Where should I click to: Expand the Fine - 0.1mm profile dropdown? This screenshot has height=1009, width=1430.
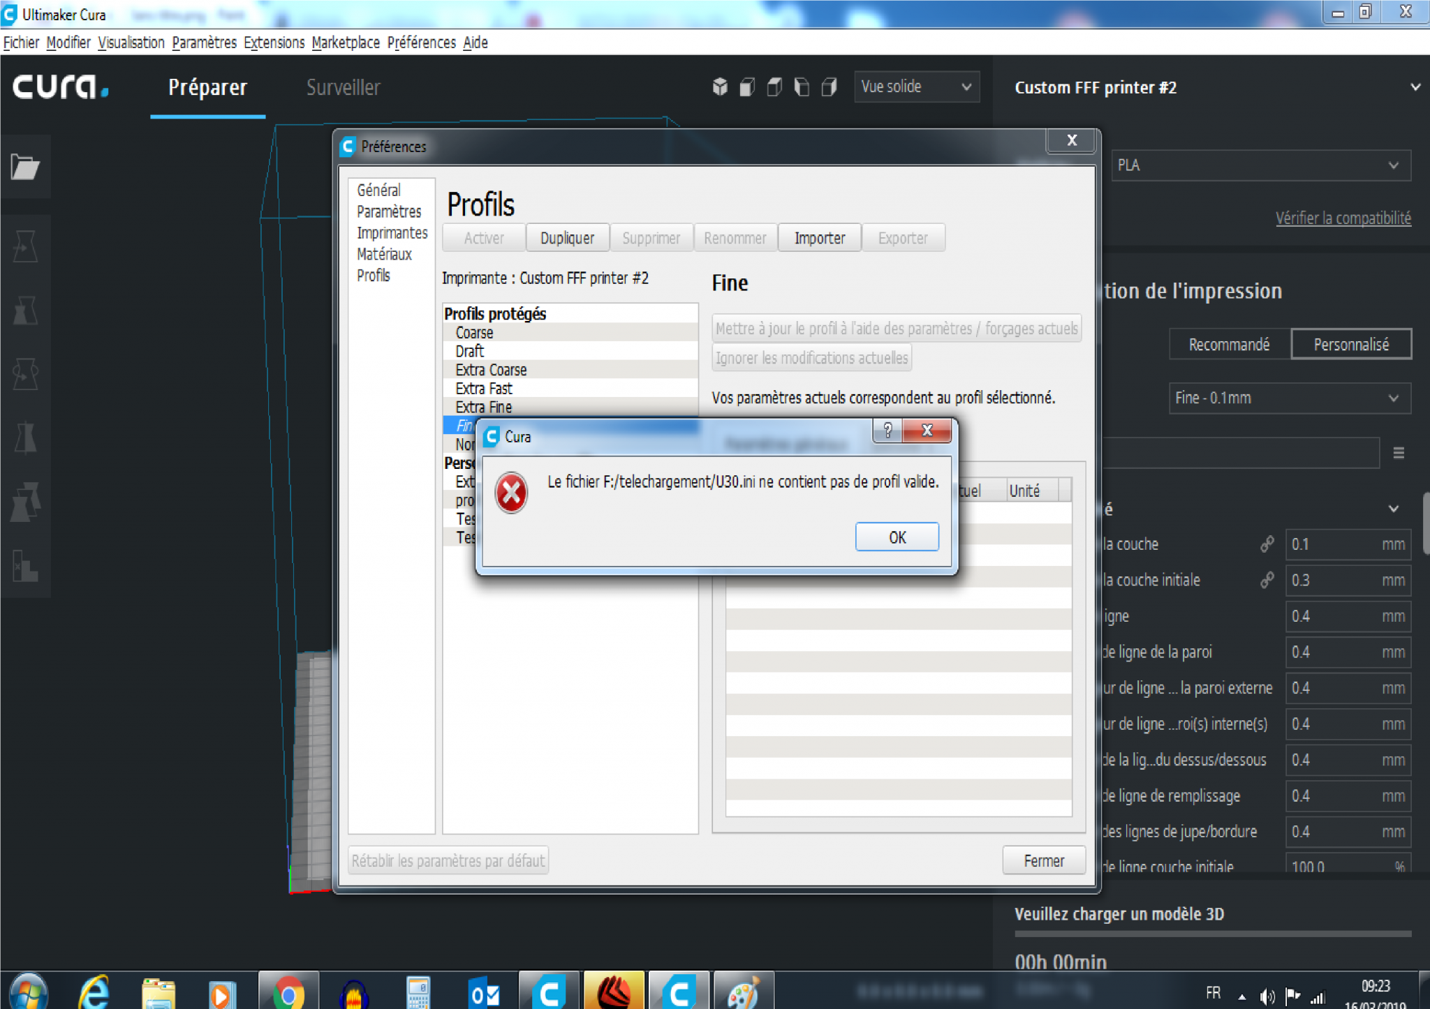click(1289, 398)
